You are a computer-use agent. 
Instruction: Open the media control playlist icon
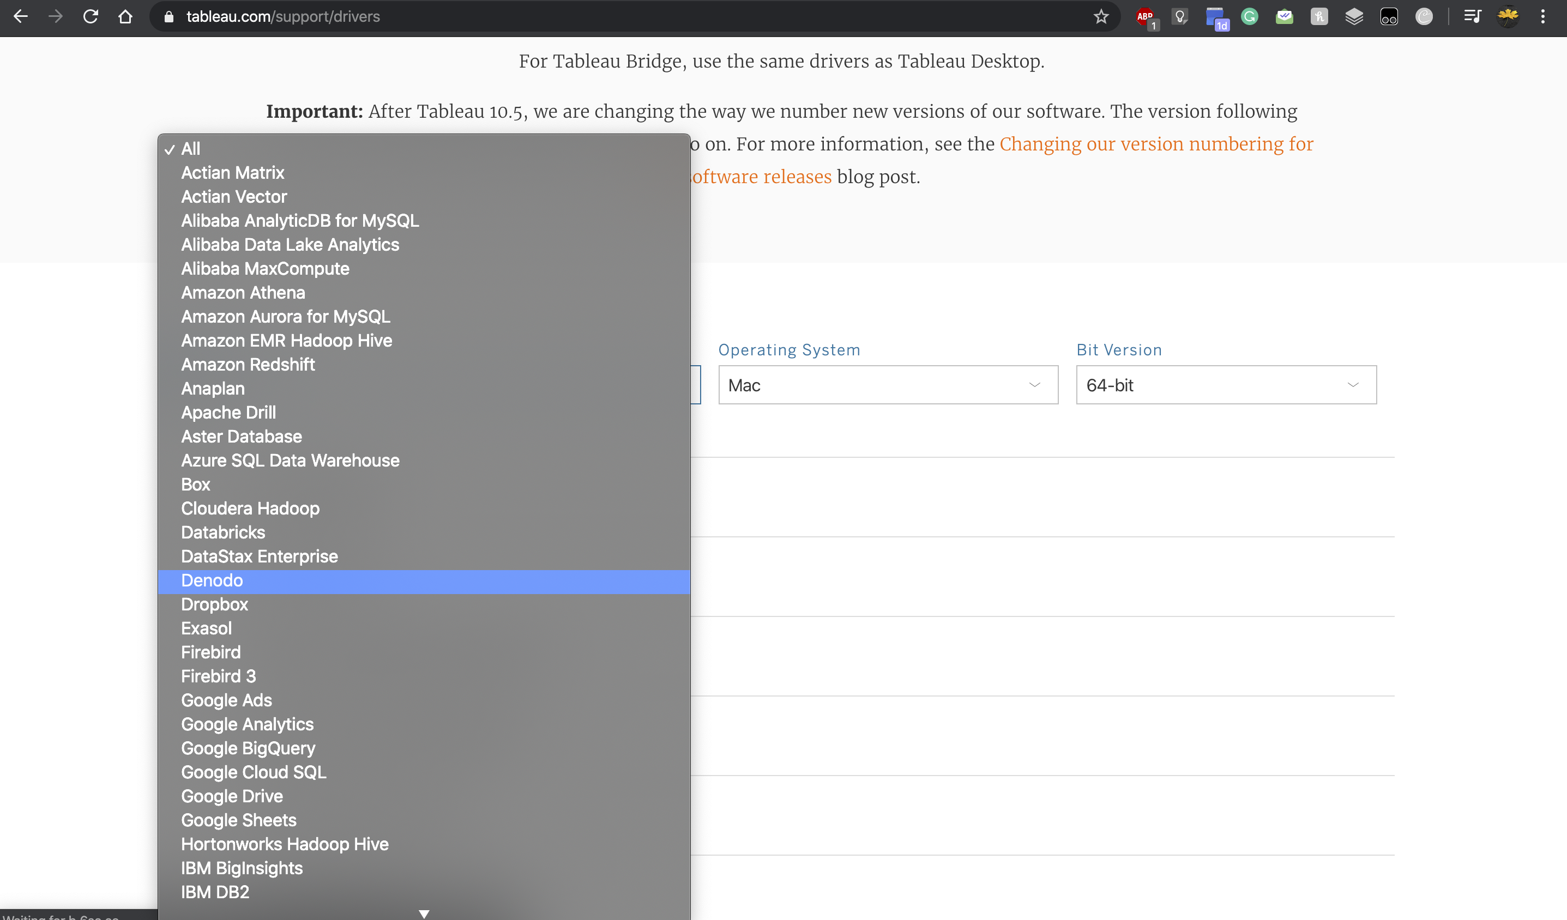point(1472,17)
